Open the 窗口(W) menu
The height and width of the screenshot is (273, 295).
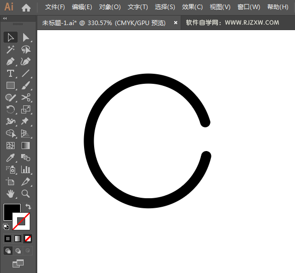(x=249, y=7)
